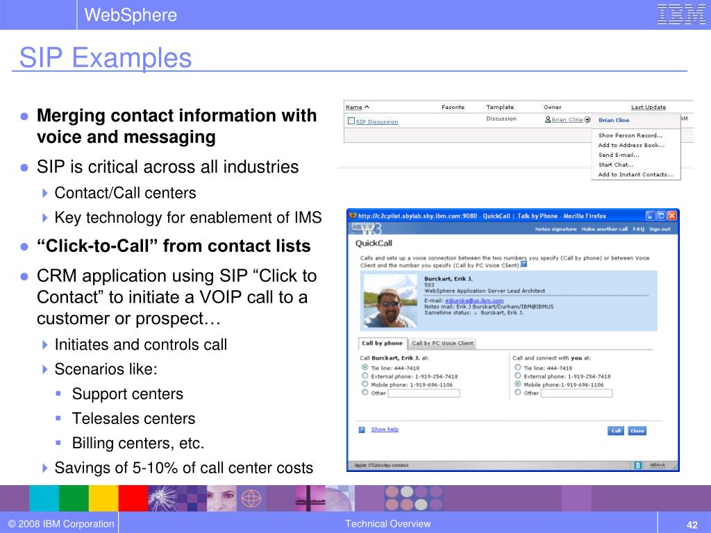711x533 pixels.
Task: Click the arrow bullet beside Scenarios like
Action: coord(44,369)
